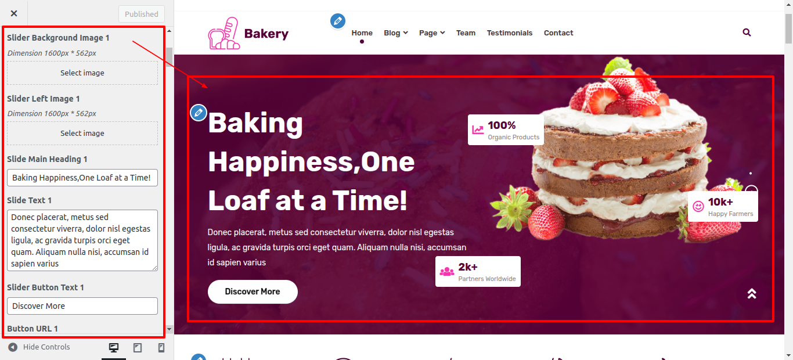The width and height of the screenshot is (793, 360).
Task: Select image for Slider Background Image 1
Action: point(82,73)
